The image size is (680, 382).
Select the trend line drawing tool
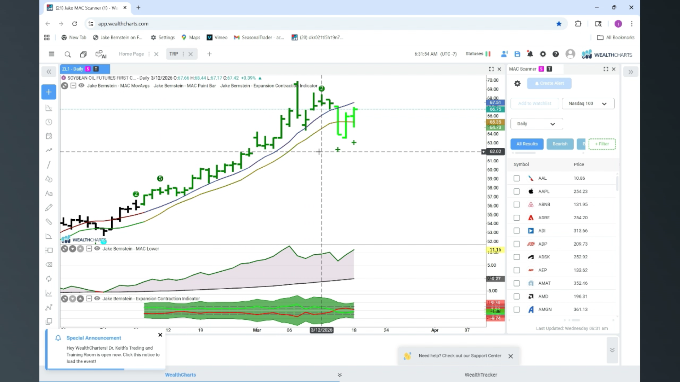pyautogui.click(x=49, y=165)
